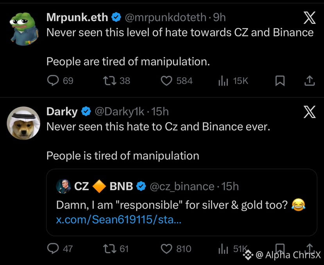Viewport: 324px width, 265px height.
Task: Retweet Darky's post with 61 retweets
Action: (x=107, y=249)
